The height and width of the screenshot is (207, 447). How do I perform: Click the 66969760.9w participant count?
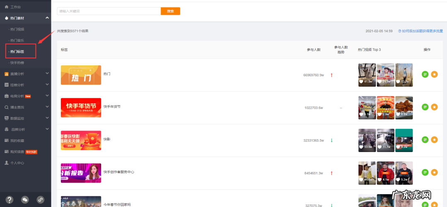pyautogui.click(x=314, y=75)
